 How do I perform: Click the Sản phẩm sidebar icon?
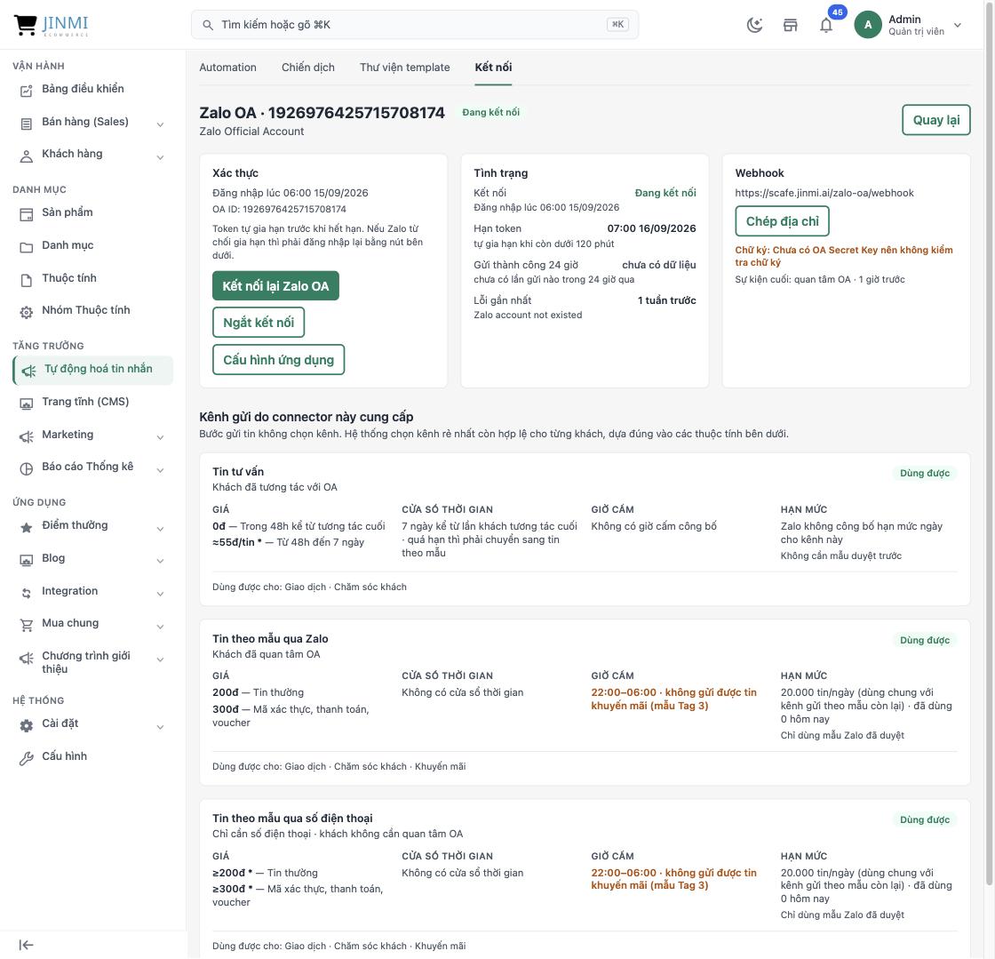[26, 214]
